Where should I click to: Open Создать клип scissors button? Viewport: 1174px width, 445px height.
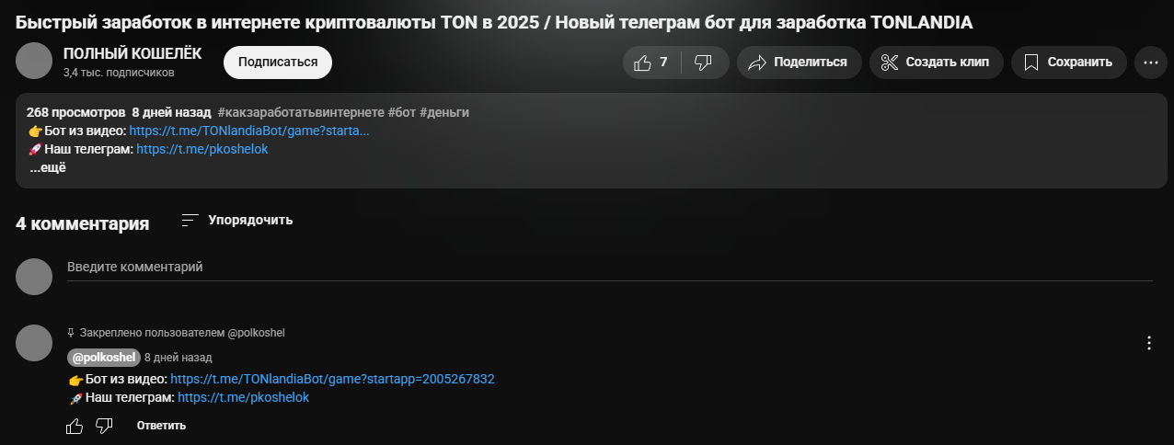pos(937,63)
